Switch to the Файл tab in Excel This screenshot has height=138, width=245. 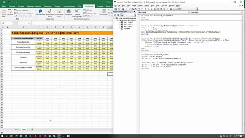pos(4,6)
